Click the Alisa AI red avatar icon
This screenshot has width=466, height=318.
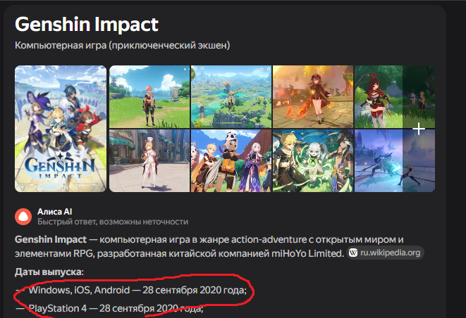point(23,217)
